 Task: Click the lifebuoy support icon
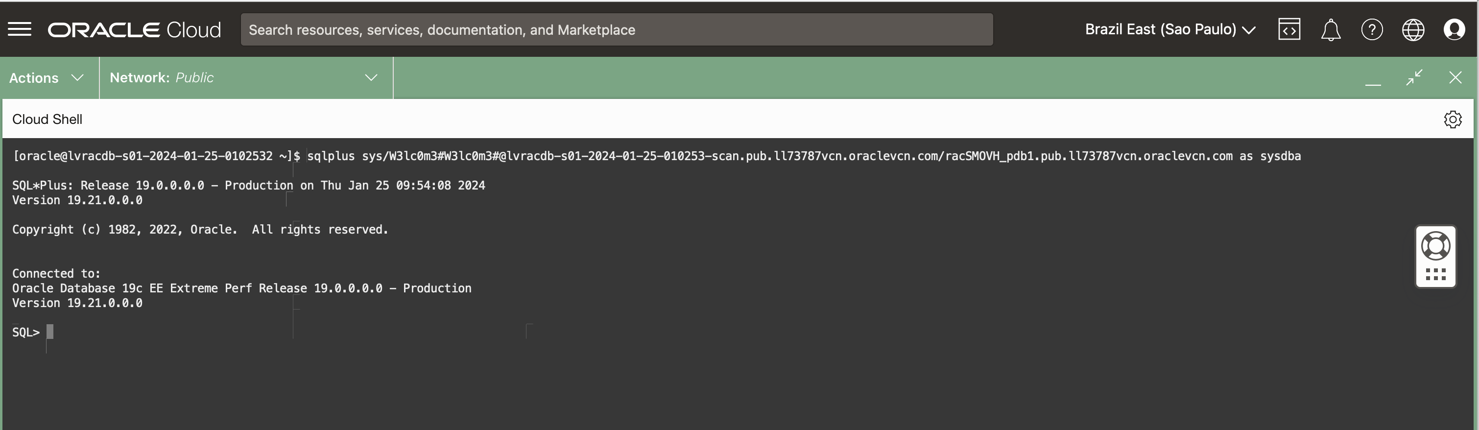(1435, 246)
